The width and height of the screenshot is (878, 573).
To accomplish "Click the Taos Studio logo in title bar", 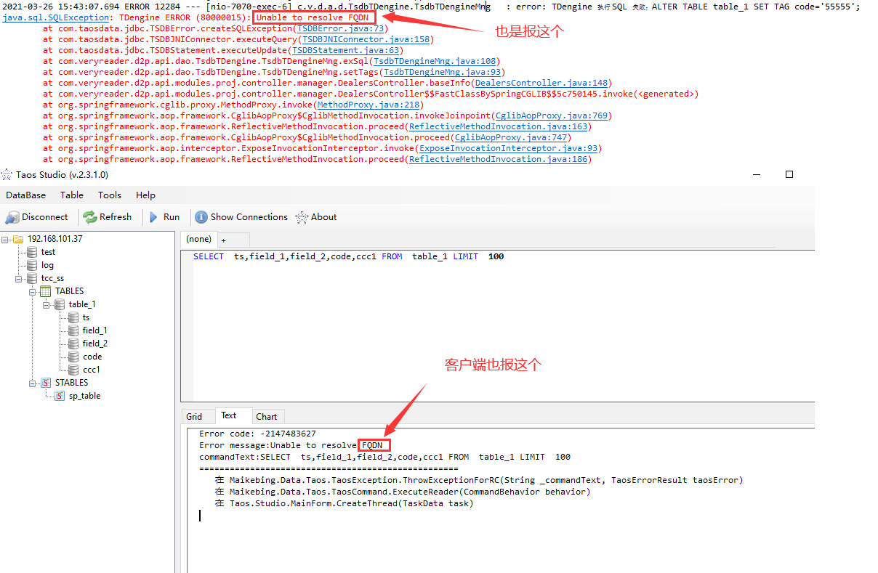I will click(x=7, y=174).
